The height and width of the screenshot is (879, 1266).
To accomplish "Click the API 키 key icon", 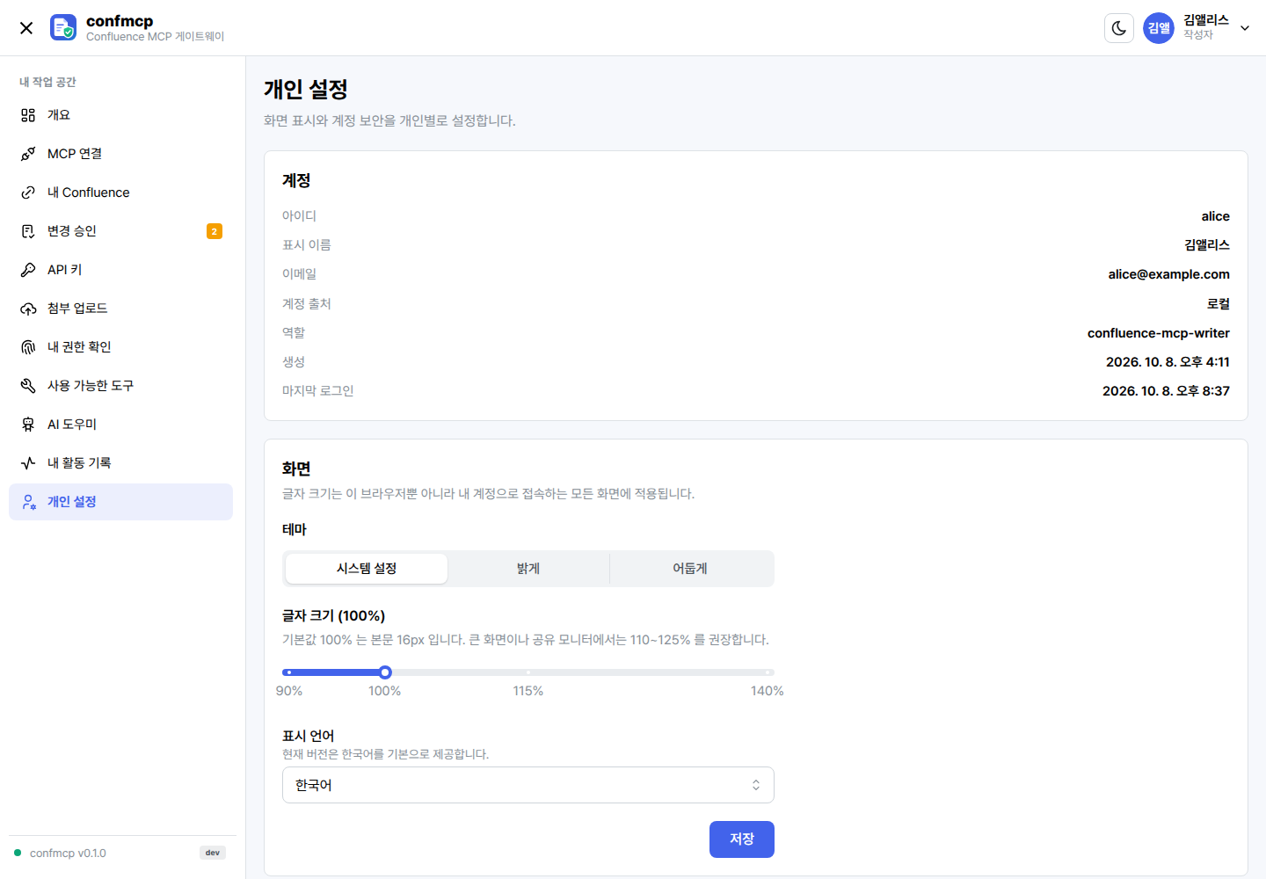I will (x=28, y=270).
